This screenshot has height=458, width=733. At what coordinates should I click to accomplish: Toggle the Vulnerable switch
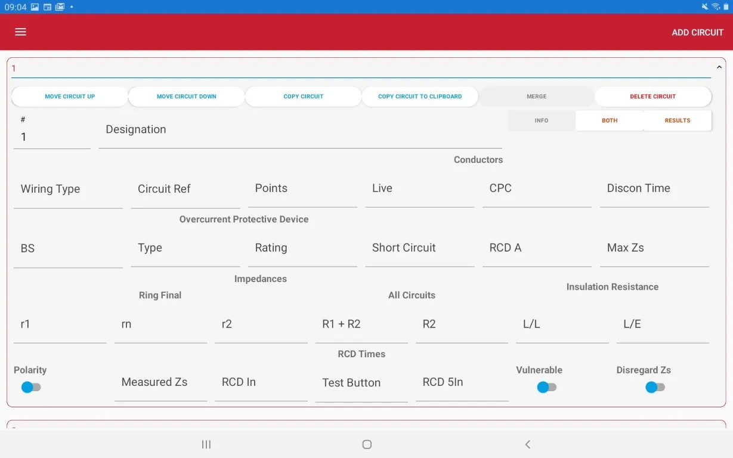pos(546,387)
